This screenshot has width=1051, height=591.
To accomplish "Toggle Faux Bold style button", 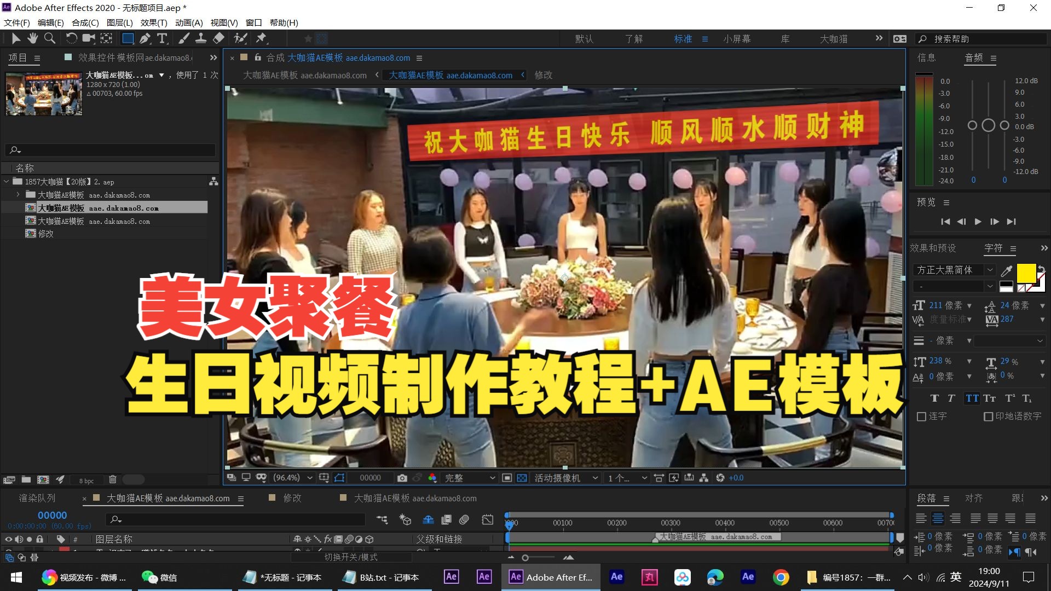I will tap(934, 398).
